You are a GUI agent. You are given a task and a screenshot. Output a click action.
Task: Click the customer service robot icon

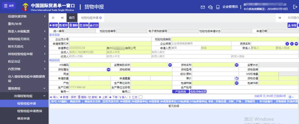pyautogui.click(x=210, y=7)
